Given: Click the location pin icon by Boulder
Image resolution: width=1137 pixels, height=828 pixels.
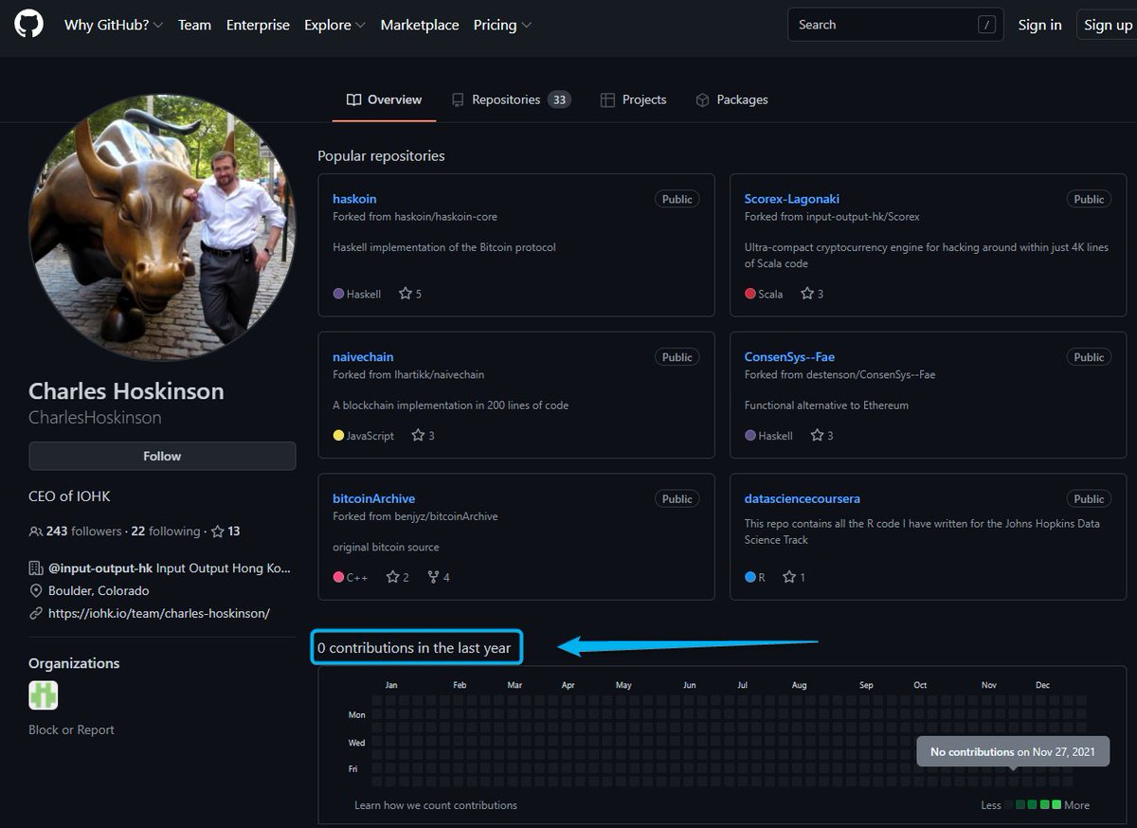Looking at the screenshot, I should pyautogui.click(x=36, y=591).
